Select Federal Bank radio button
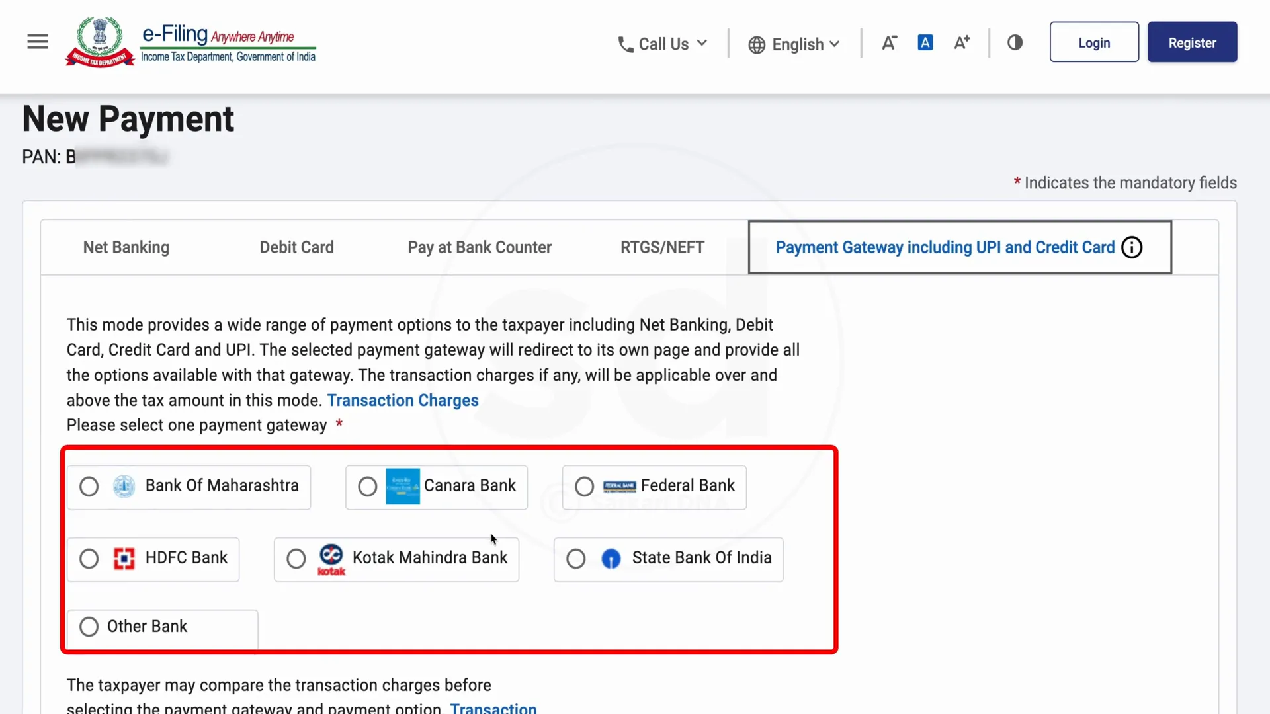The image size is (1270, 714). click(584, 487)
